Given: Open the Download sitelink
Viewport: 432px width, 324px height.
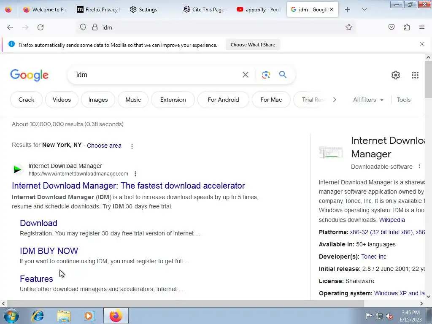Looking at the screenshot, I should point(38,223).
